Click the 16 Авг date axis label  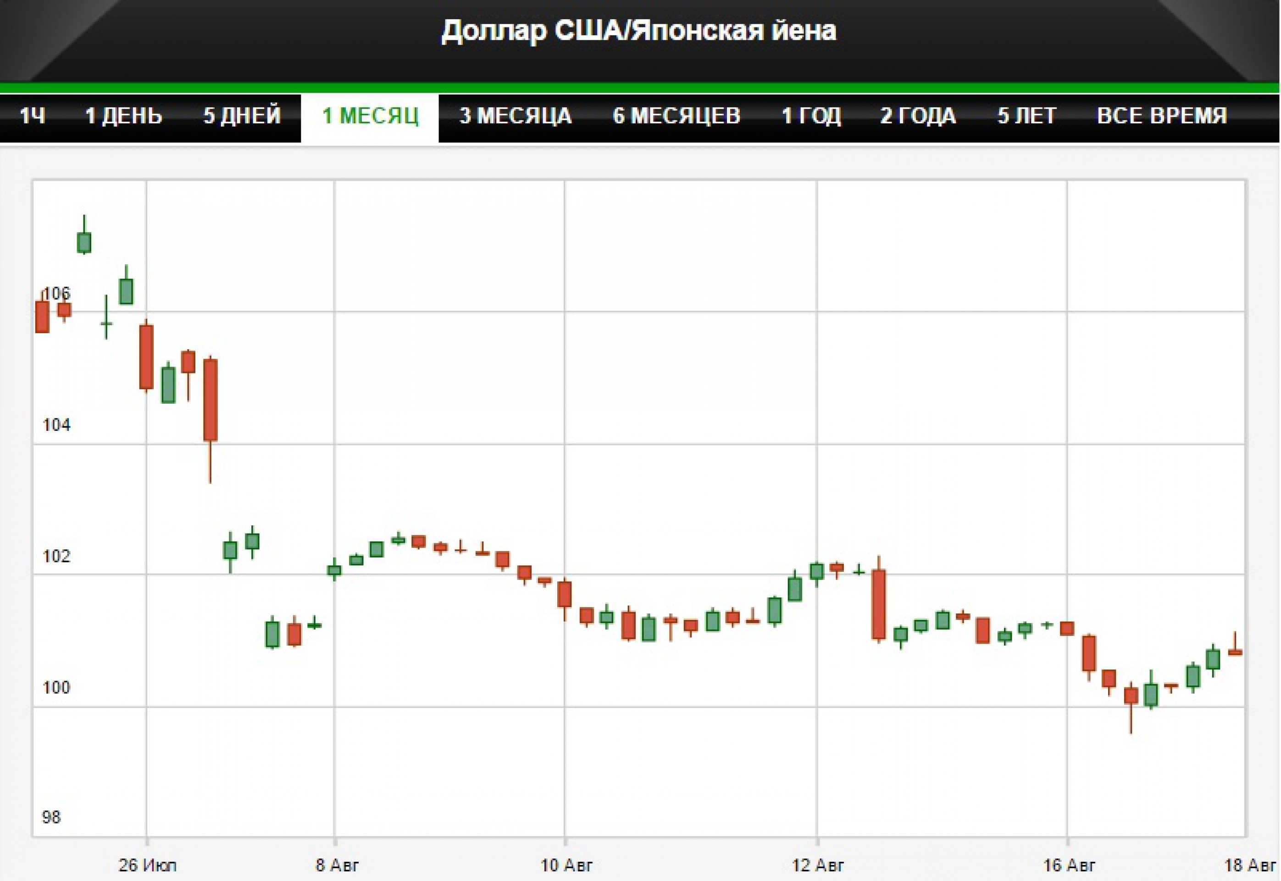[x=1069, y=865]
